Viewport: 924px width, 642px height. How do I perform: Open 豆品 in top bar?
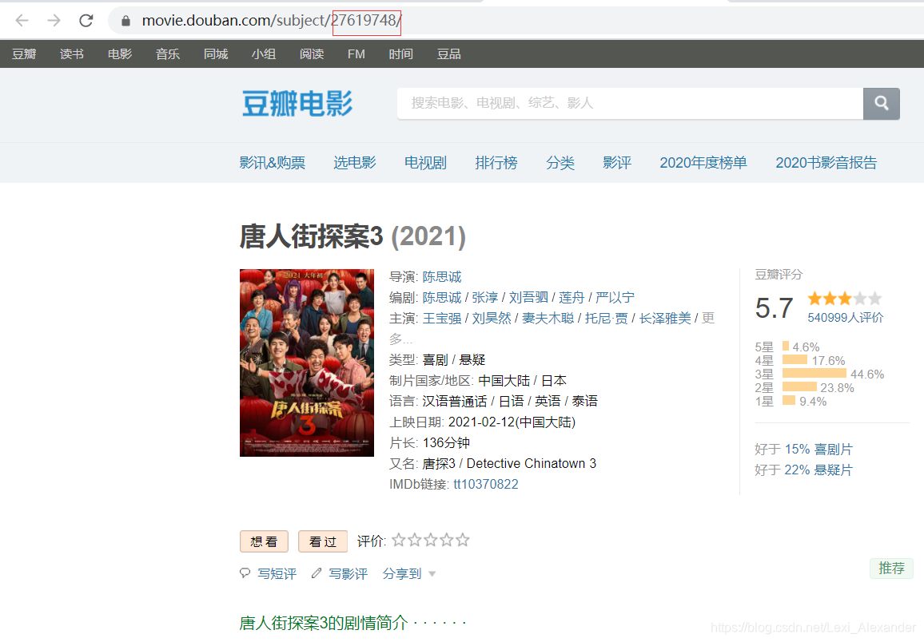coord(449,54)
